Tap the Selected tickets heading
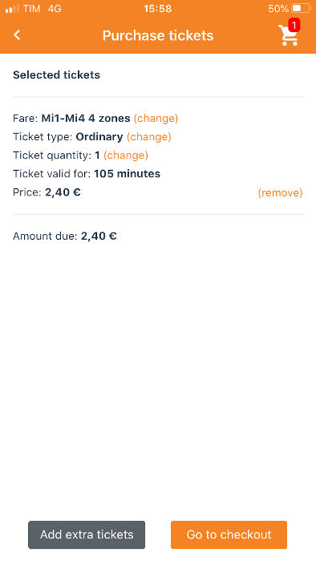 (57, 75)
